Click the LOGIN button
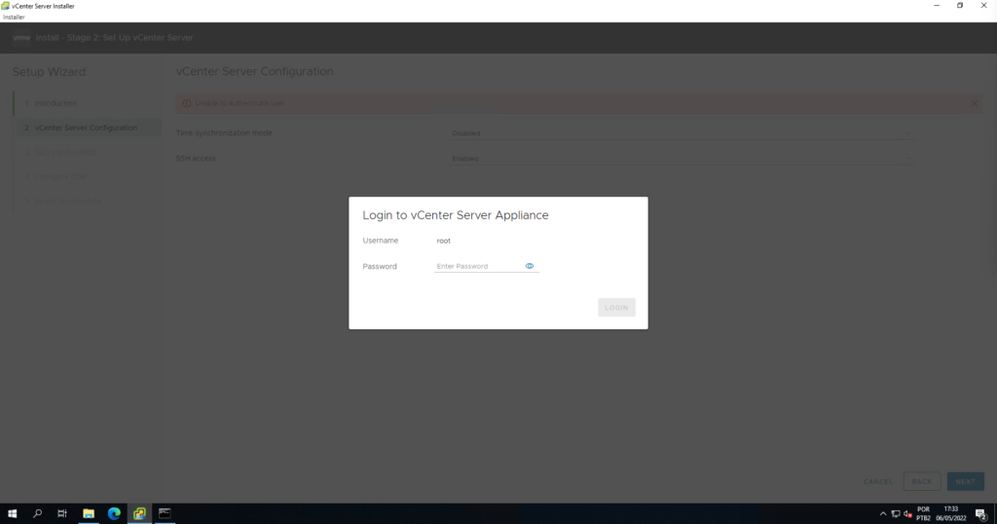The height and width of the screenshot is (524, 997). pos(616,307)
